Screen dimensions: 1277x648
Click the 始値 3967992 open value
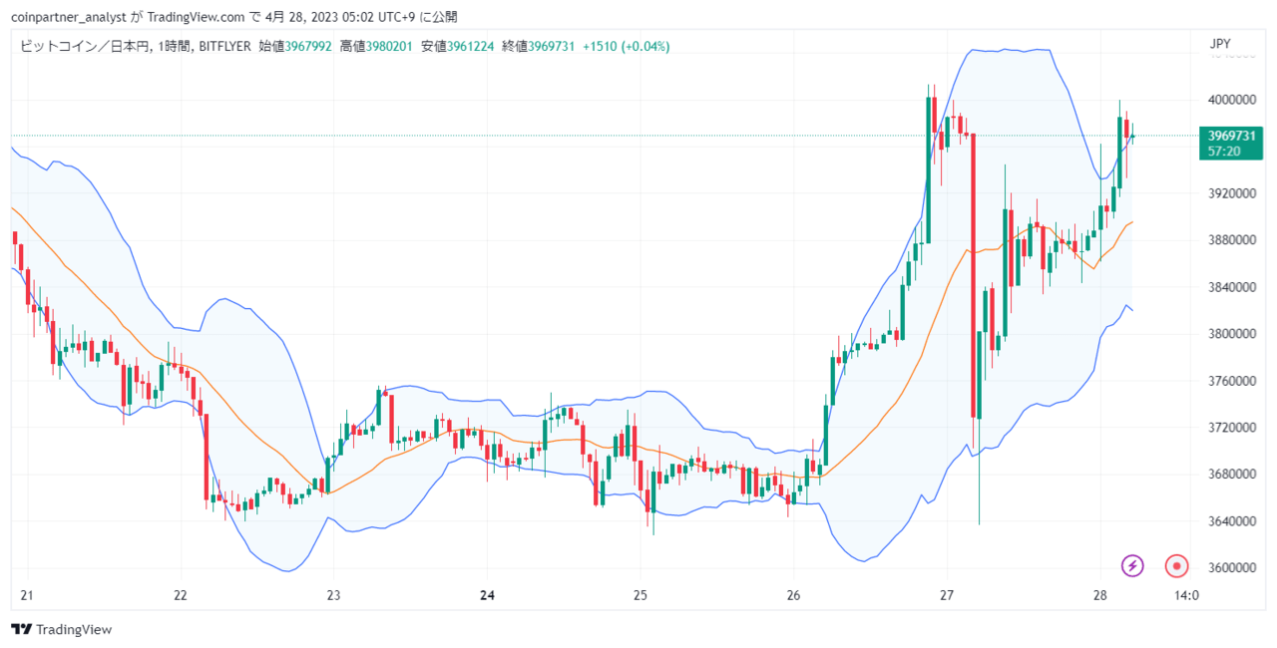pyautogui.click(x=297, y=46)
